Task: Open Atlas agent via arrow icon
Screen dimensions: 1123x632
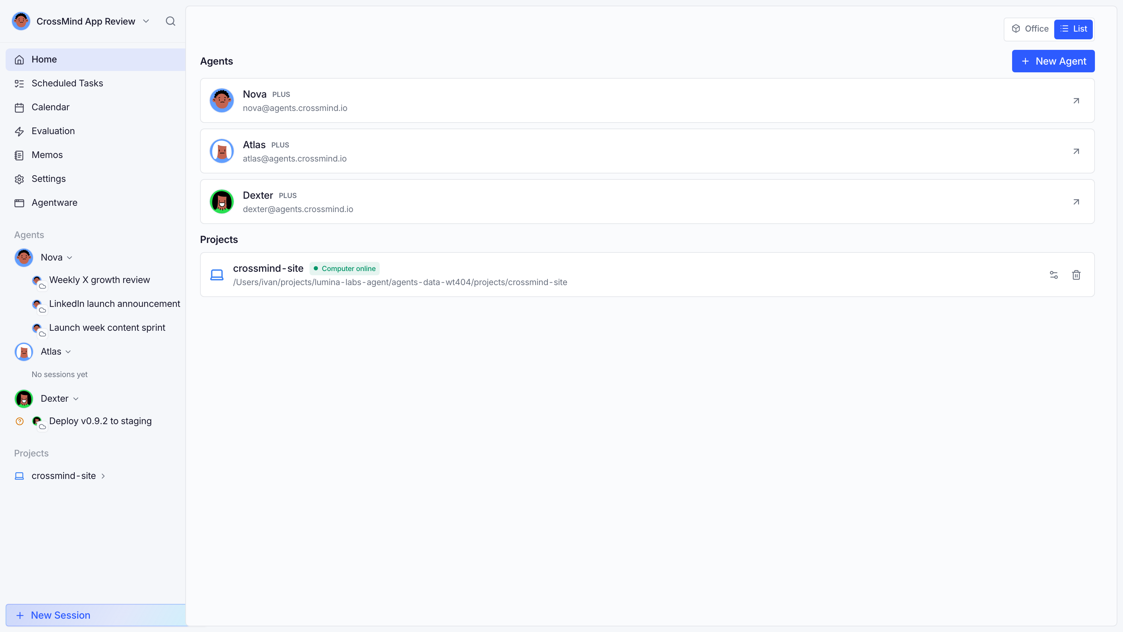Action: 1076,151
